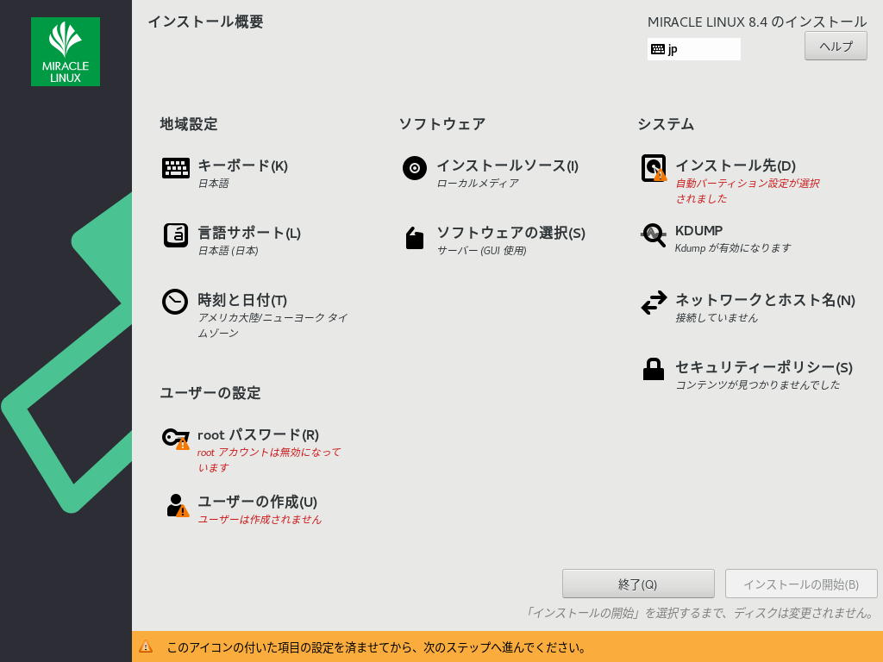Click the key icon for root パスワード
Viewport: 883px width, 662px height.
(176, 438)
